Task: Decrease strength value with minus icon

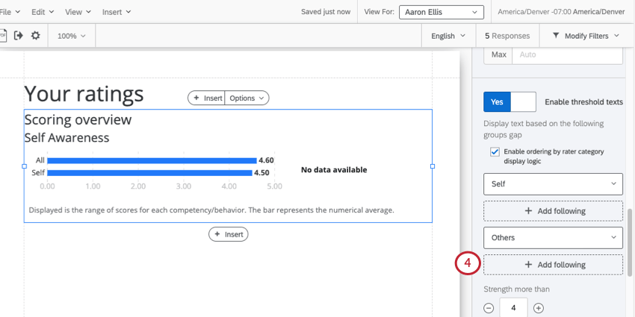Action: tap(489, 308)
